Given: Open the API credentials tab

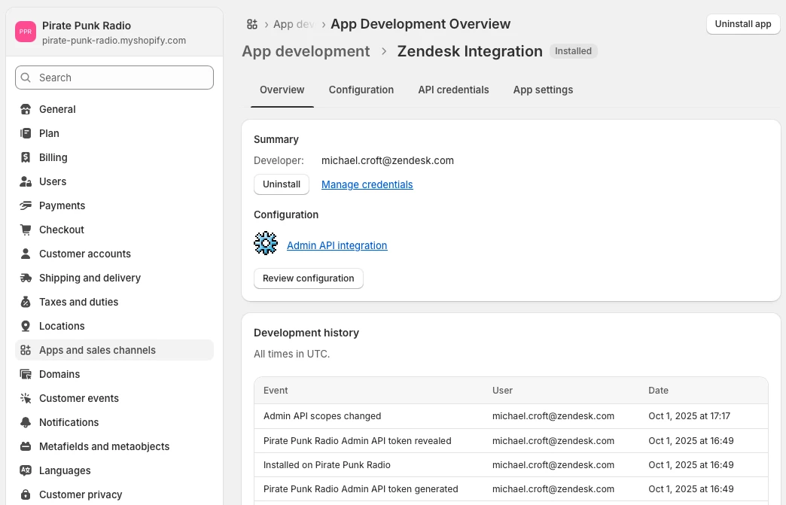Looking at the screenshot, I should 453,90.
